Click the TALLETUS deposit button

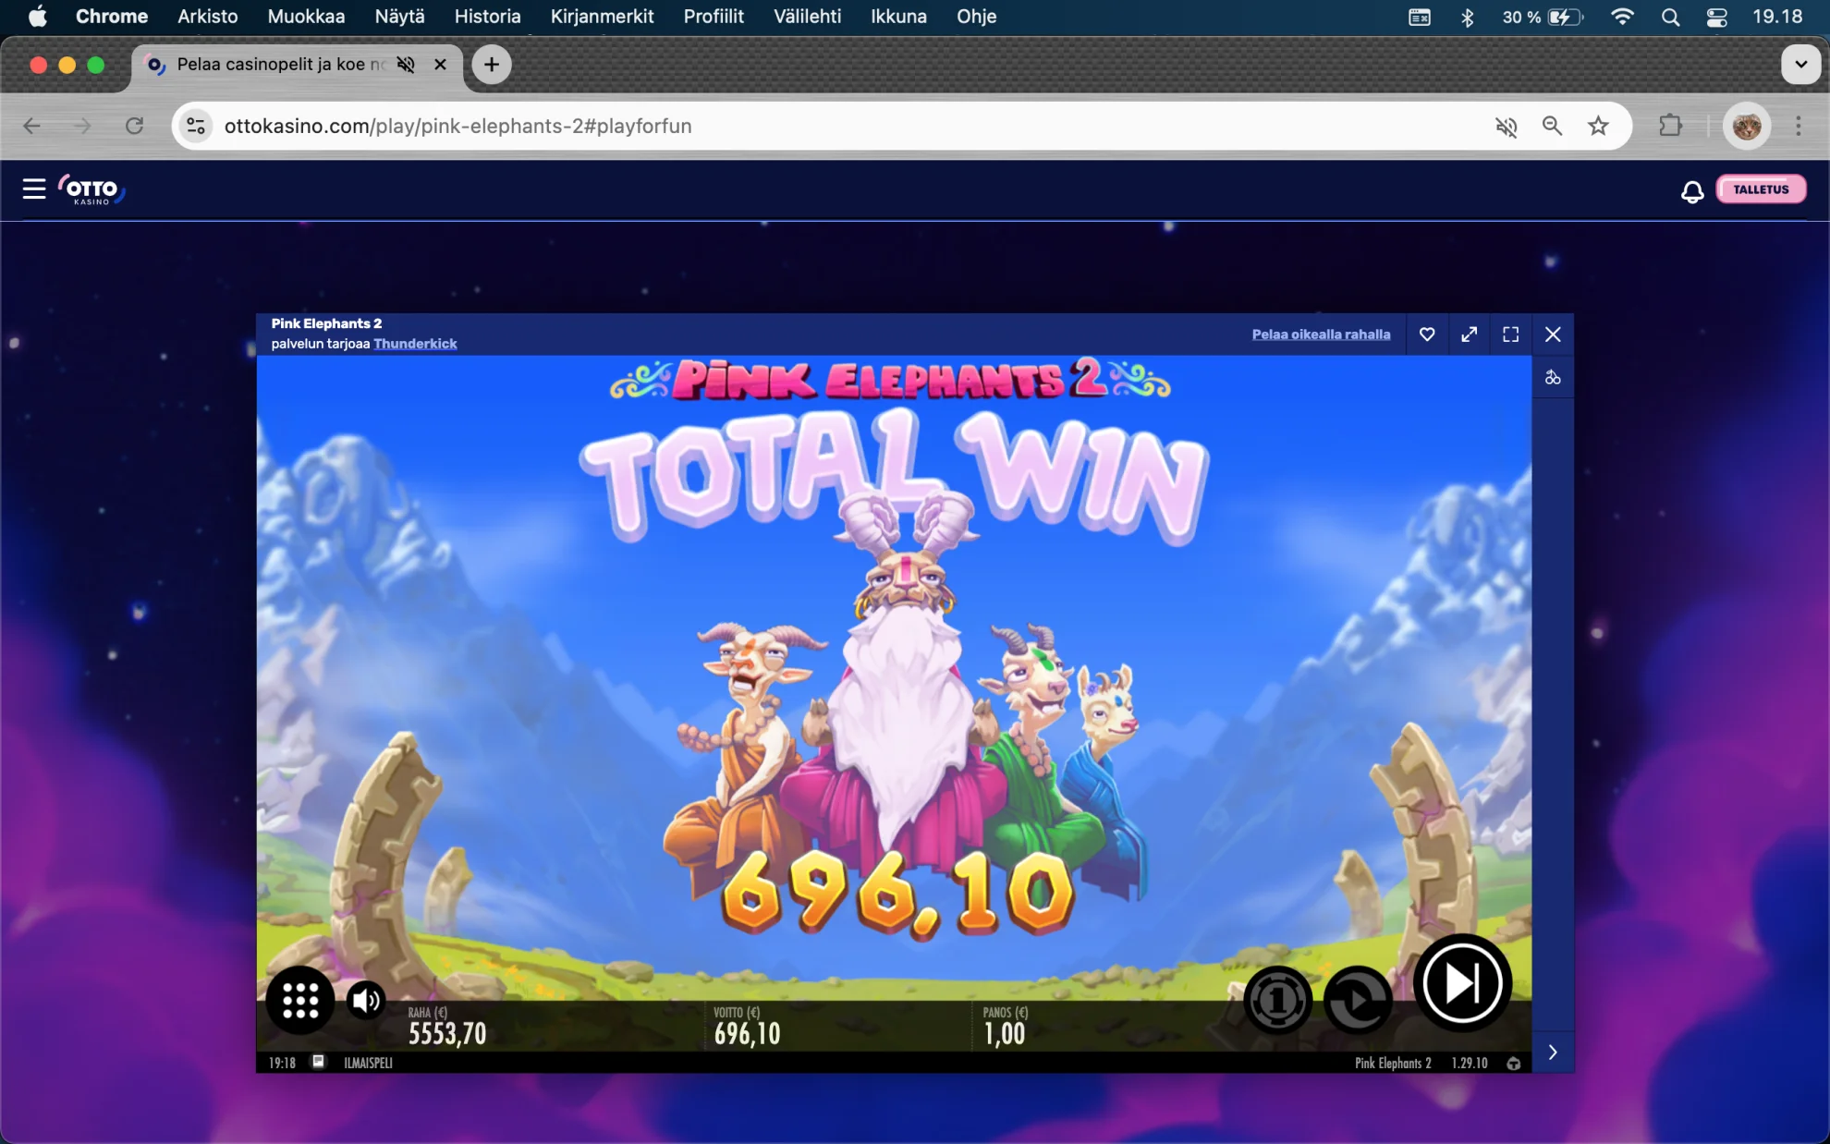(x=1761, y=189)
